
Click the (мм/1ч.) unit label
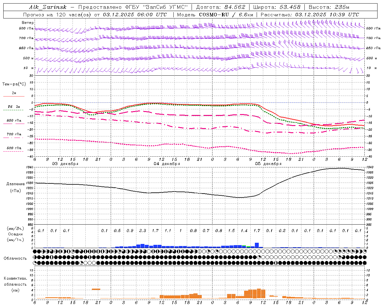(x=15, y=239)
